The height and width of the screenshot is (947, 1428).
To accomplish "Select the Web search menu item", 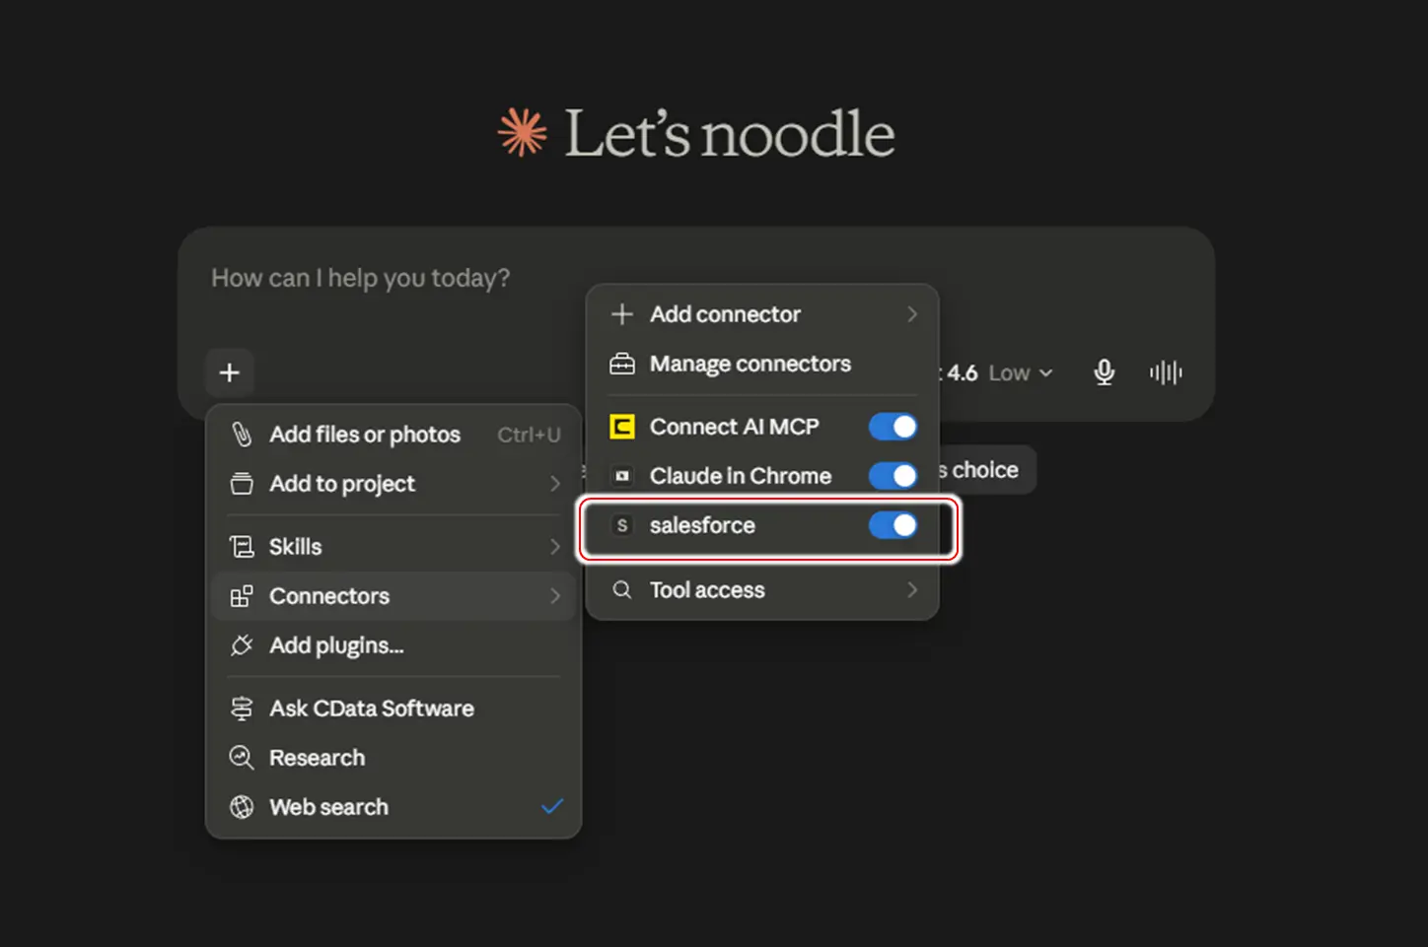I will pyautogui.click(x=393, y=807).
